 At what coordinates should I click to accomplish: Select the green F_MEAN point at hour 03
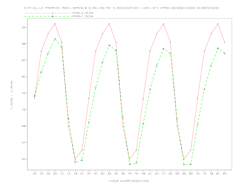[41, 72]
